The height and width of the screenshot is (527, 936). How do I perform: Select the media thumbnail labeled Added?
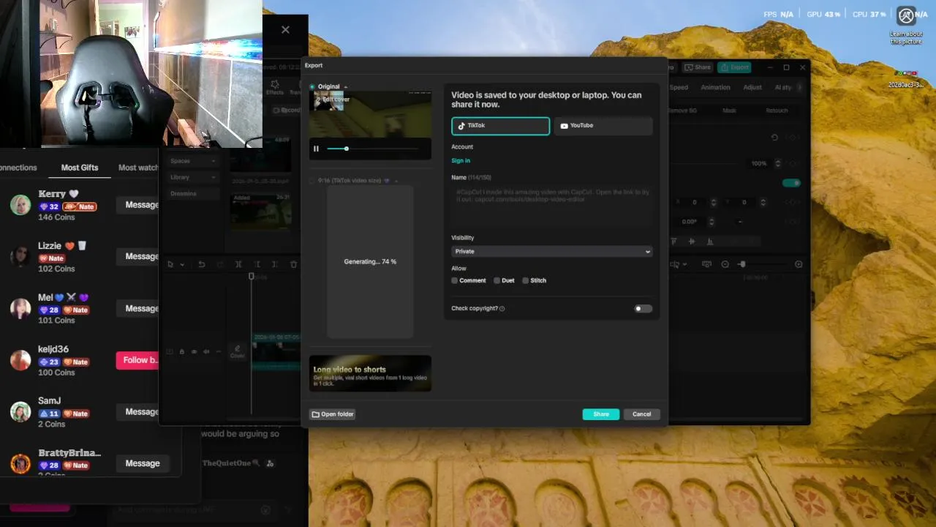point(260,211)
